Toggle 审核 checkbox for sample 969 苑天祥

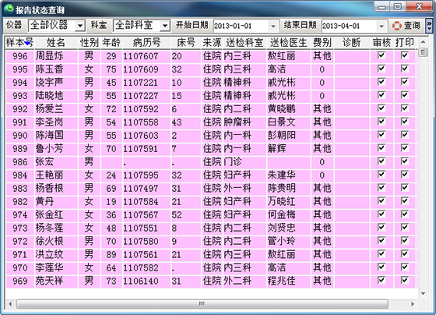coord(381,280)
